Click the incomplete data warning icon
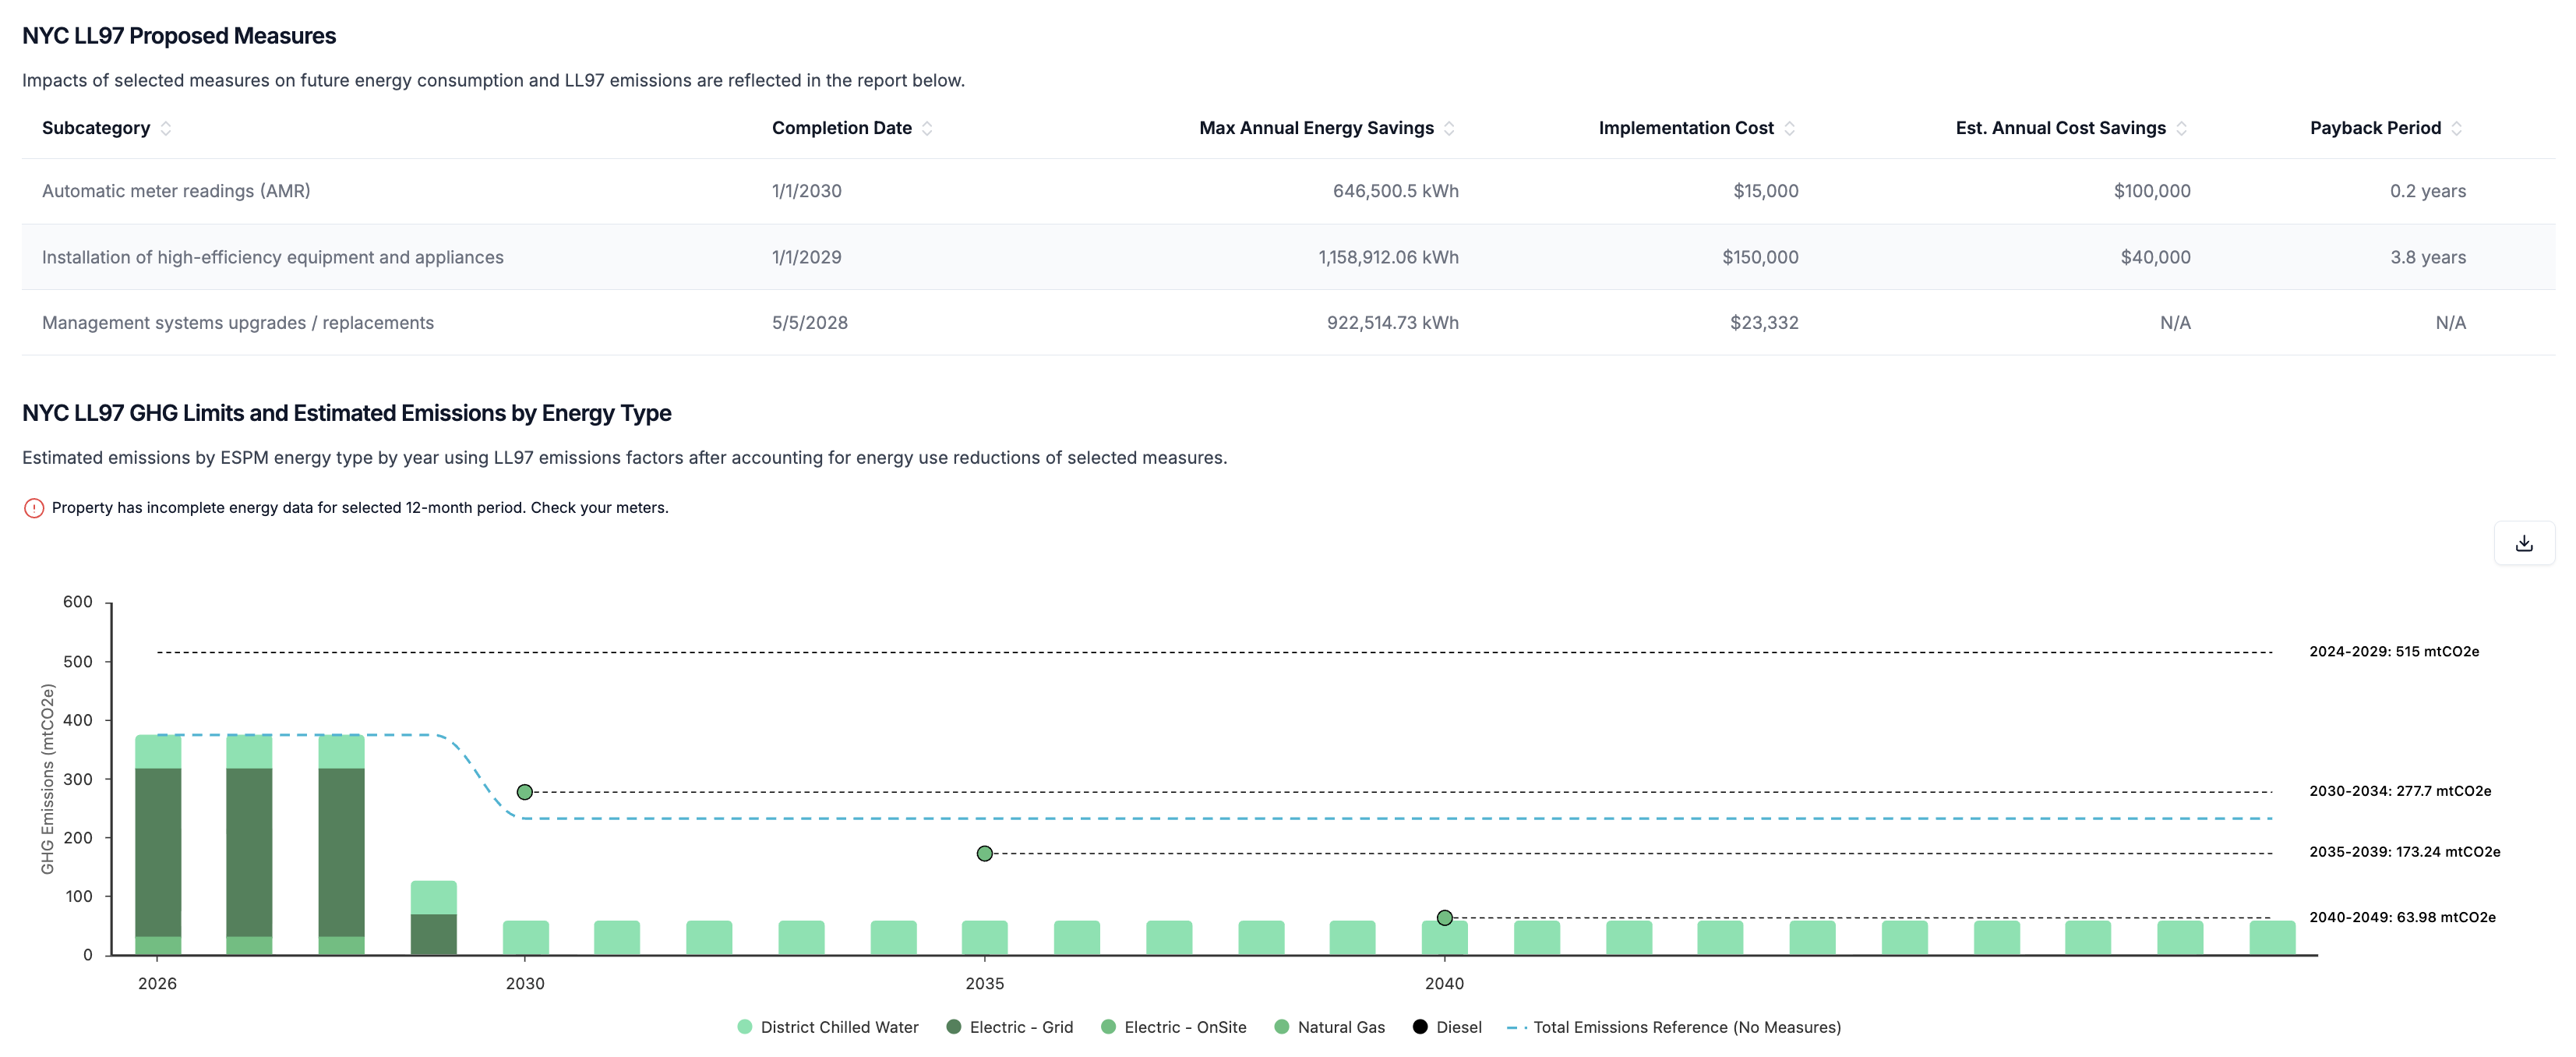The width and height of the screenshot is (2576, 1057). [x=34, y=508]
